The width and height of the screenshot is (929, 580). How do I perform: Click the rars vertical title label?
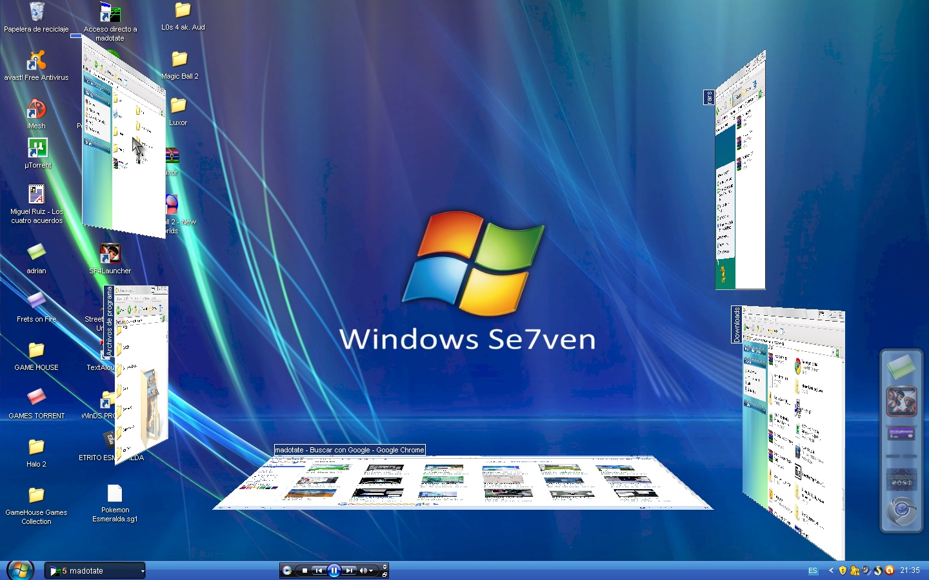pos(709,97)
